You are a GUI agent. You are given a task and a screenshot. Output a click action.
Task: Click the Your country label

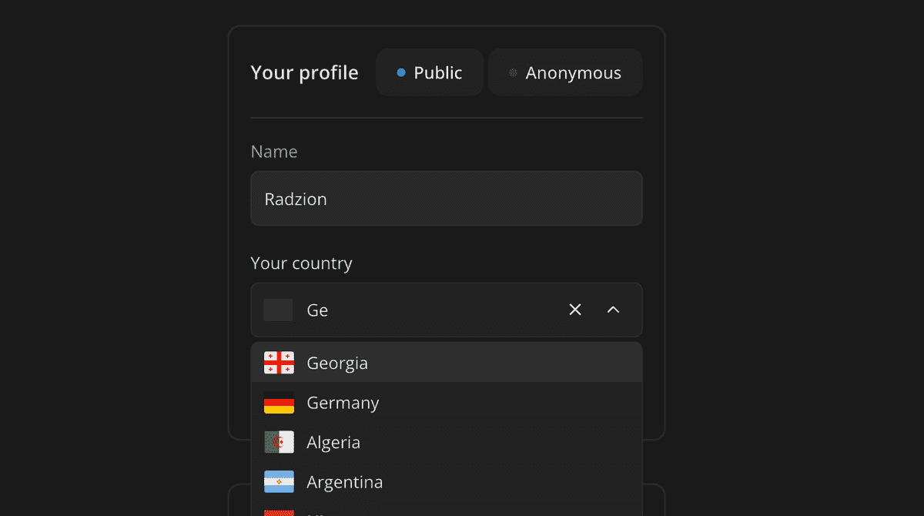(x=301, y=263)
